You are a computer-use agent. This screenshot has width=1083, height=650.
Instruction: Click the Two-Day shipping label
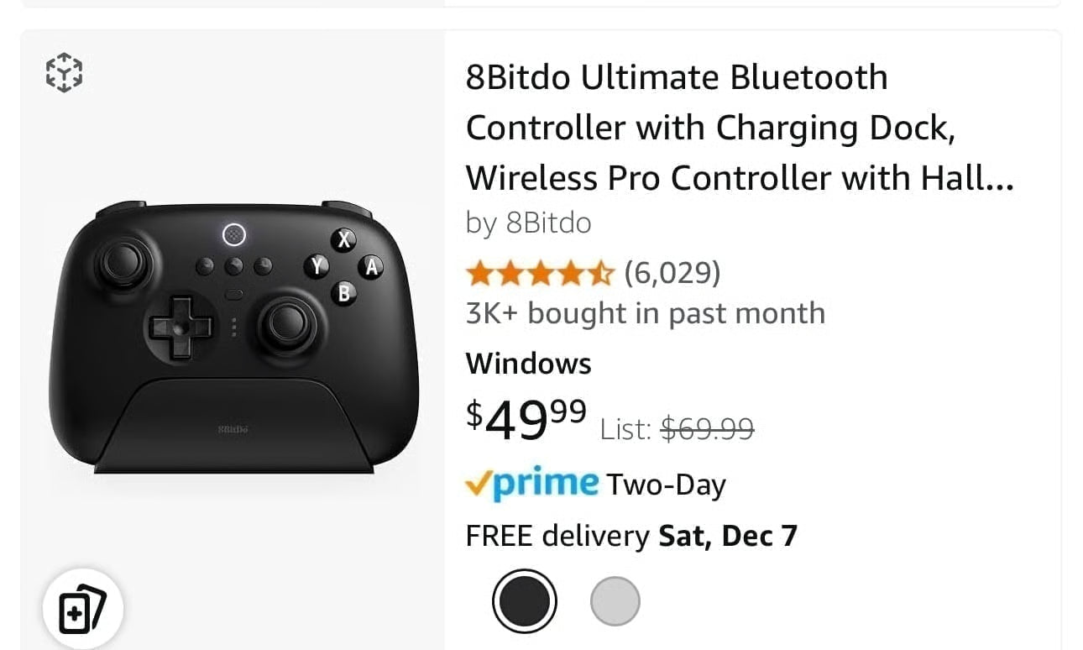[666, 485]
